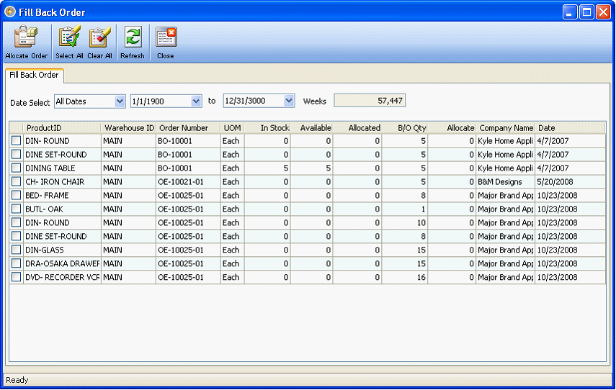Select the DINING TABLE product cell

62,168
